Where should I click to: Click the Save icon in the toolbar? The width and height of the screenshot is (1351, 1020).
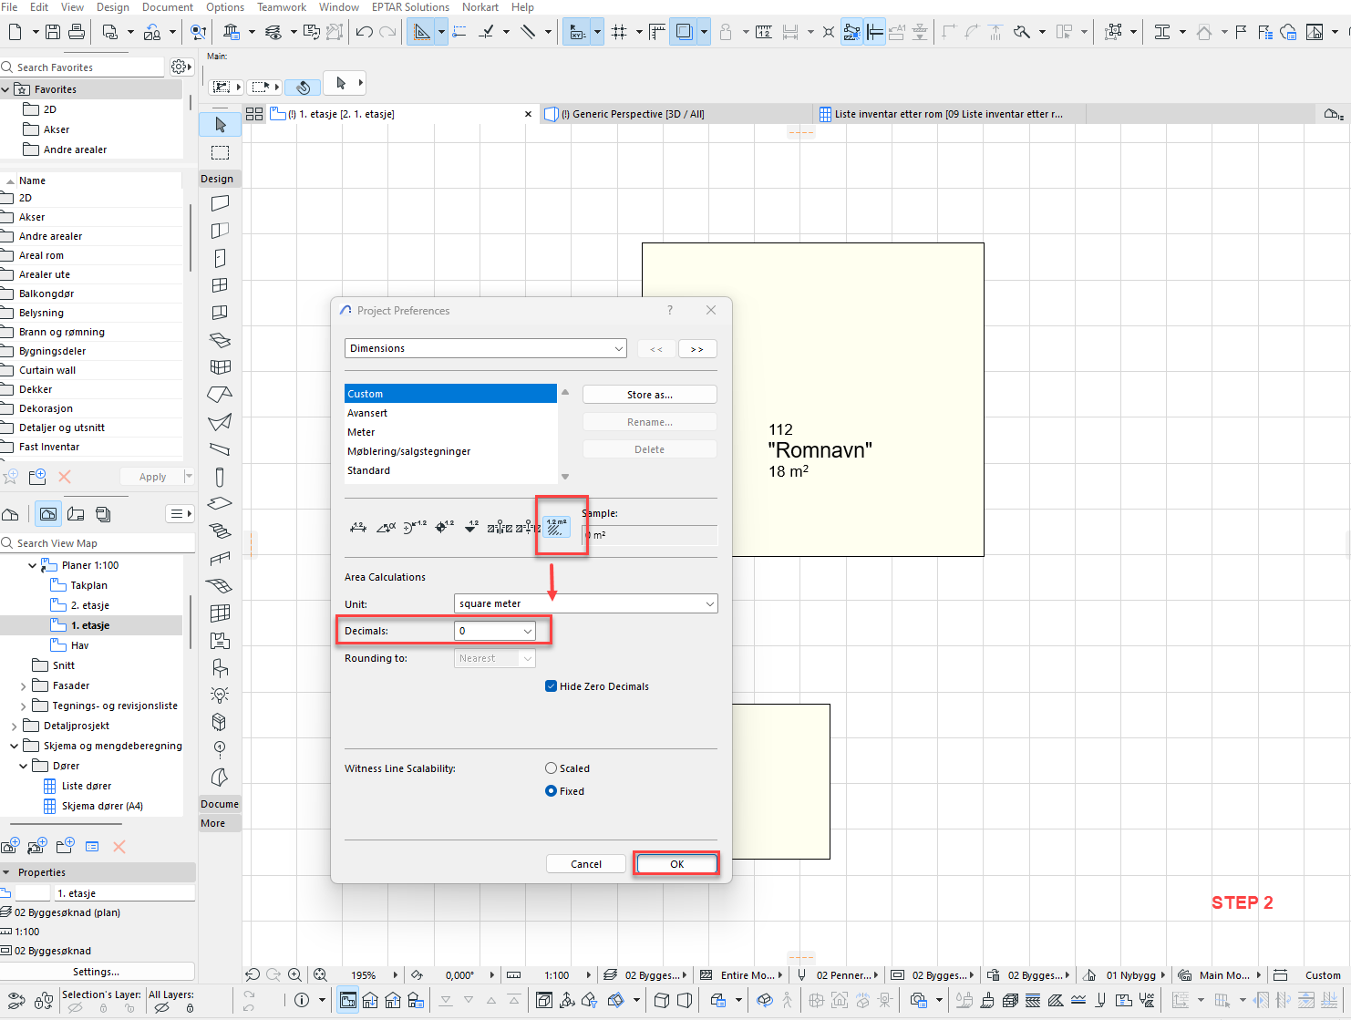tap(53, 32)
